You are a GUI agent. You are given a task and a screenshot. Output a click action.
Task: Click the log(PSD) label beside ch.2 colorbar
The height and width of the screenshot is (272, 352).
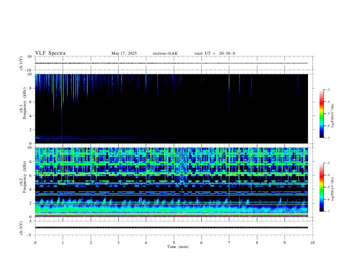(x=333, y=189)
